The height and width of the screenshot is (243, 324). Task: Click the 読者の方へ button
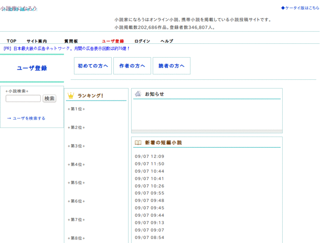[171, 65]
